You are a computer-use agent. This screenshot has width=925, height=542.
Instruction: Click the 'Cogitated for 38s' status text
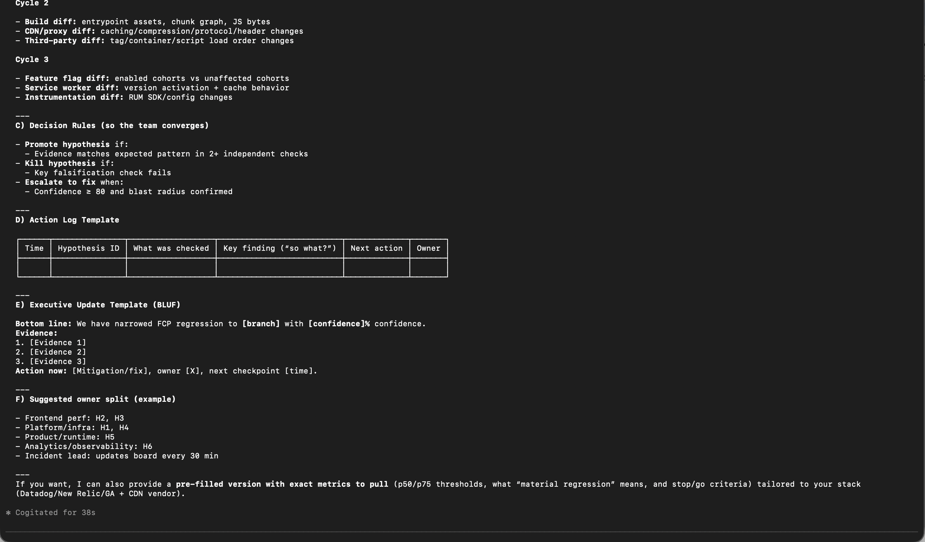pyautogui.click(x=55, y=513)
